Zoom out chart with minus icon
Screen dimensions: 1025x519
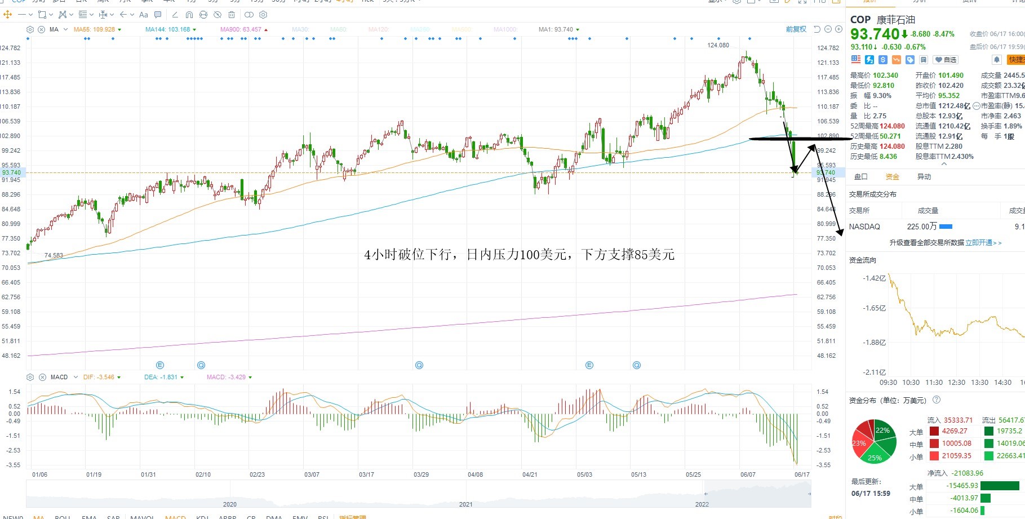coord(828,29)
